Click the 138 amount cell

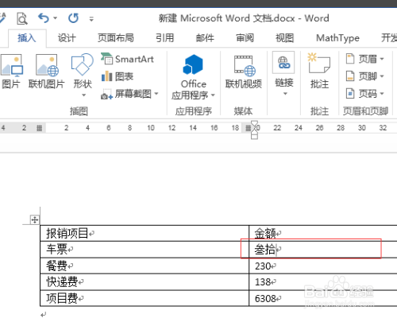coord(323,282)
